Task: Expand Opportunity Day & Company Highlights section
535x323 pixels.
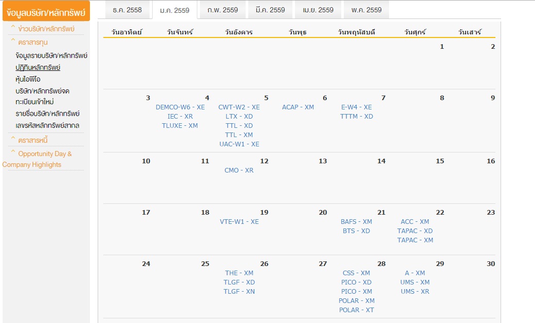Action: (37, 159)
